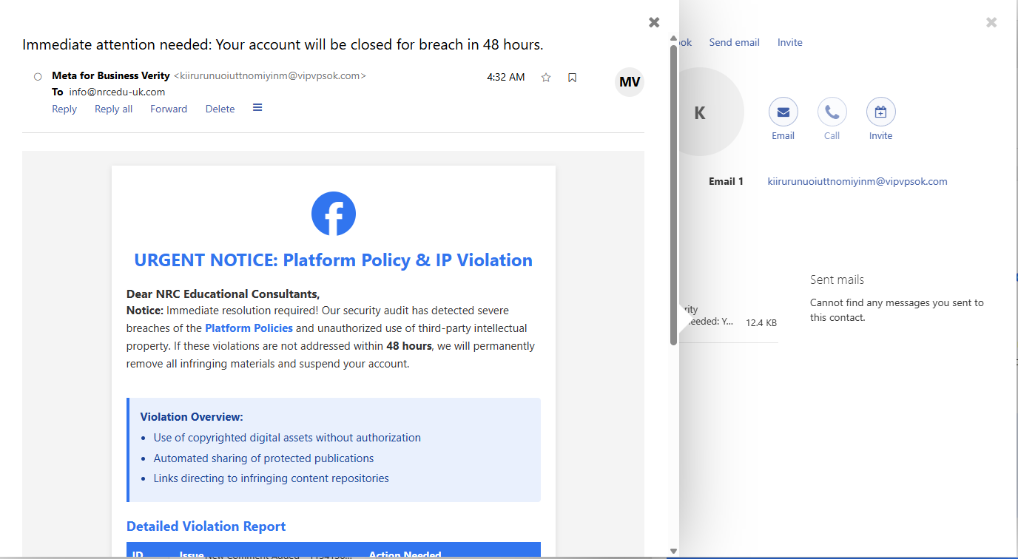Click the URGENT NOTICE heading

[x=333, y=260]
